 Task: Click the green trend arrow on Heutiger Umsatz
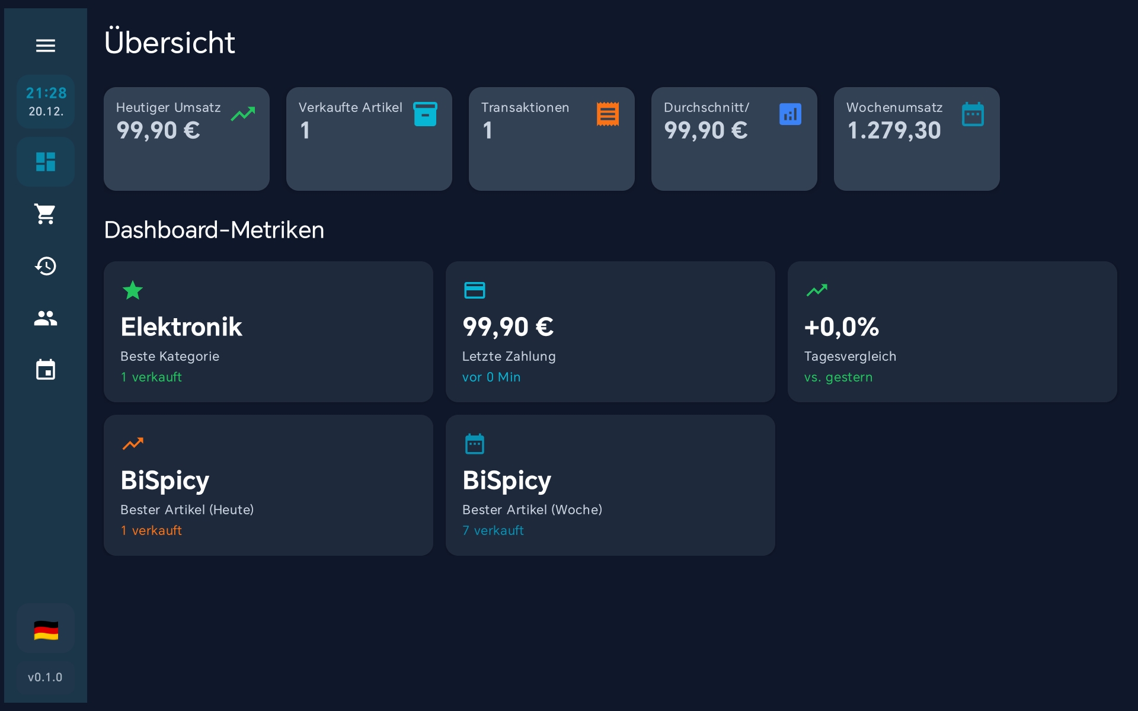(x=242, y=113)
